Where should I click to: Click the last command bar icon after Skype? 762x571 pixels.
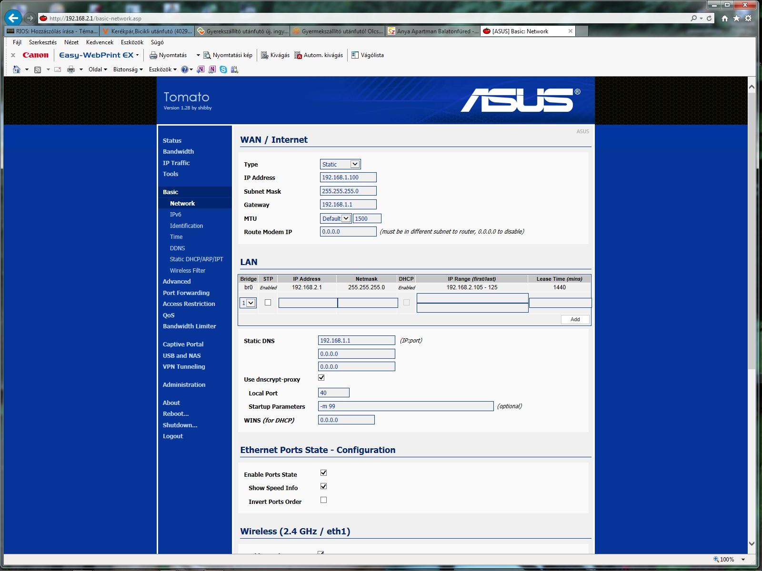pos(234,69)
